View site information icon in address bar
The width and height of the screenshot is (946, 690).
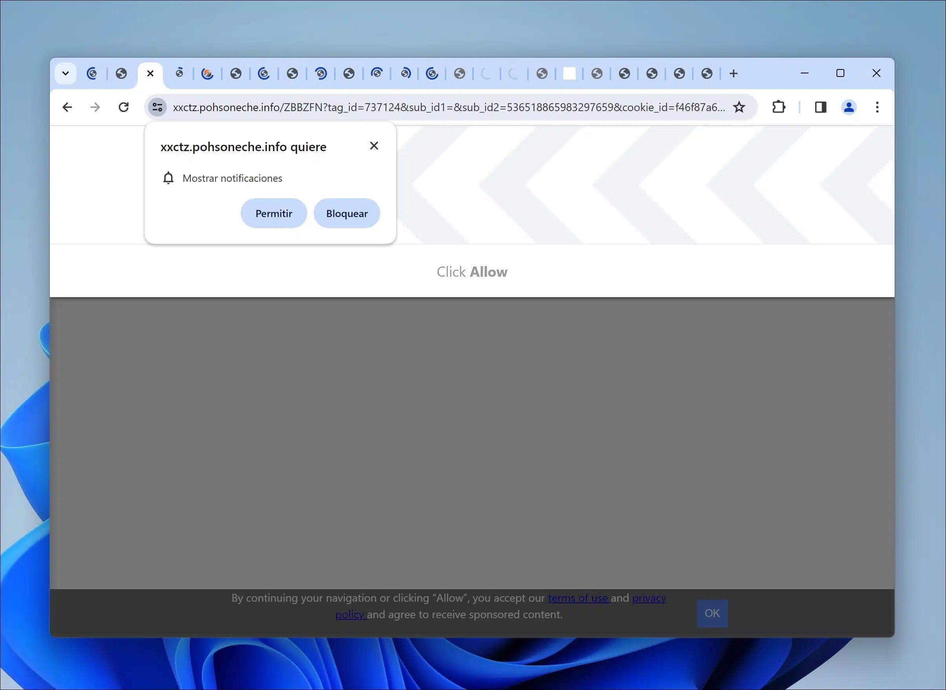pyautogui.click(x=157, y=107)
